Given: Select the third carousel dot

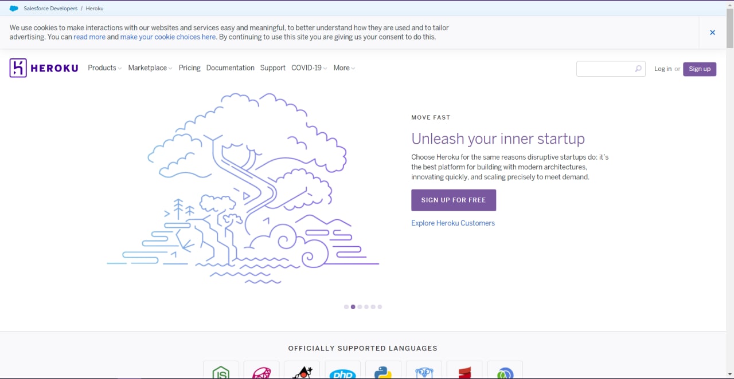Looking at the screenshot, I should click(360, 307).
